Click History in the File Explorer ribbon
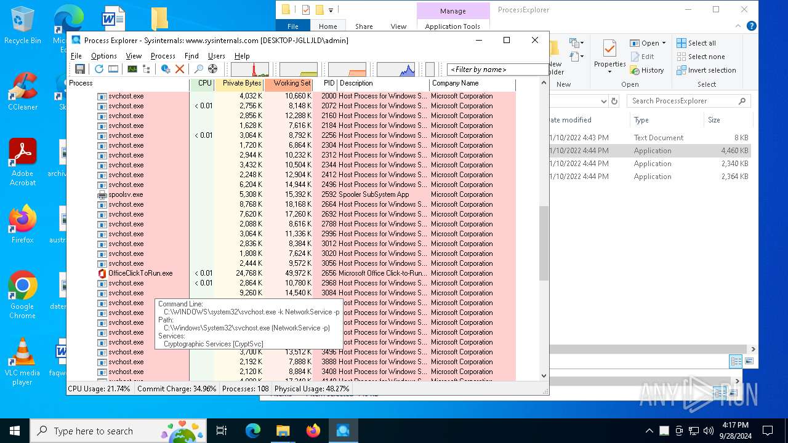The image size is (788, 443). point(647,70)
